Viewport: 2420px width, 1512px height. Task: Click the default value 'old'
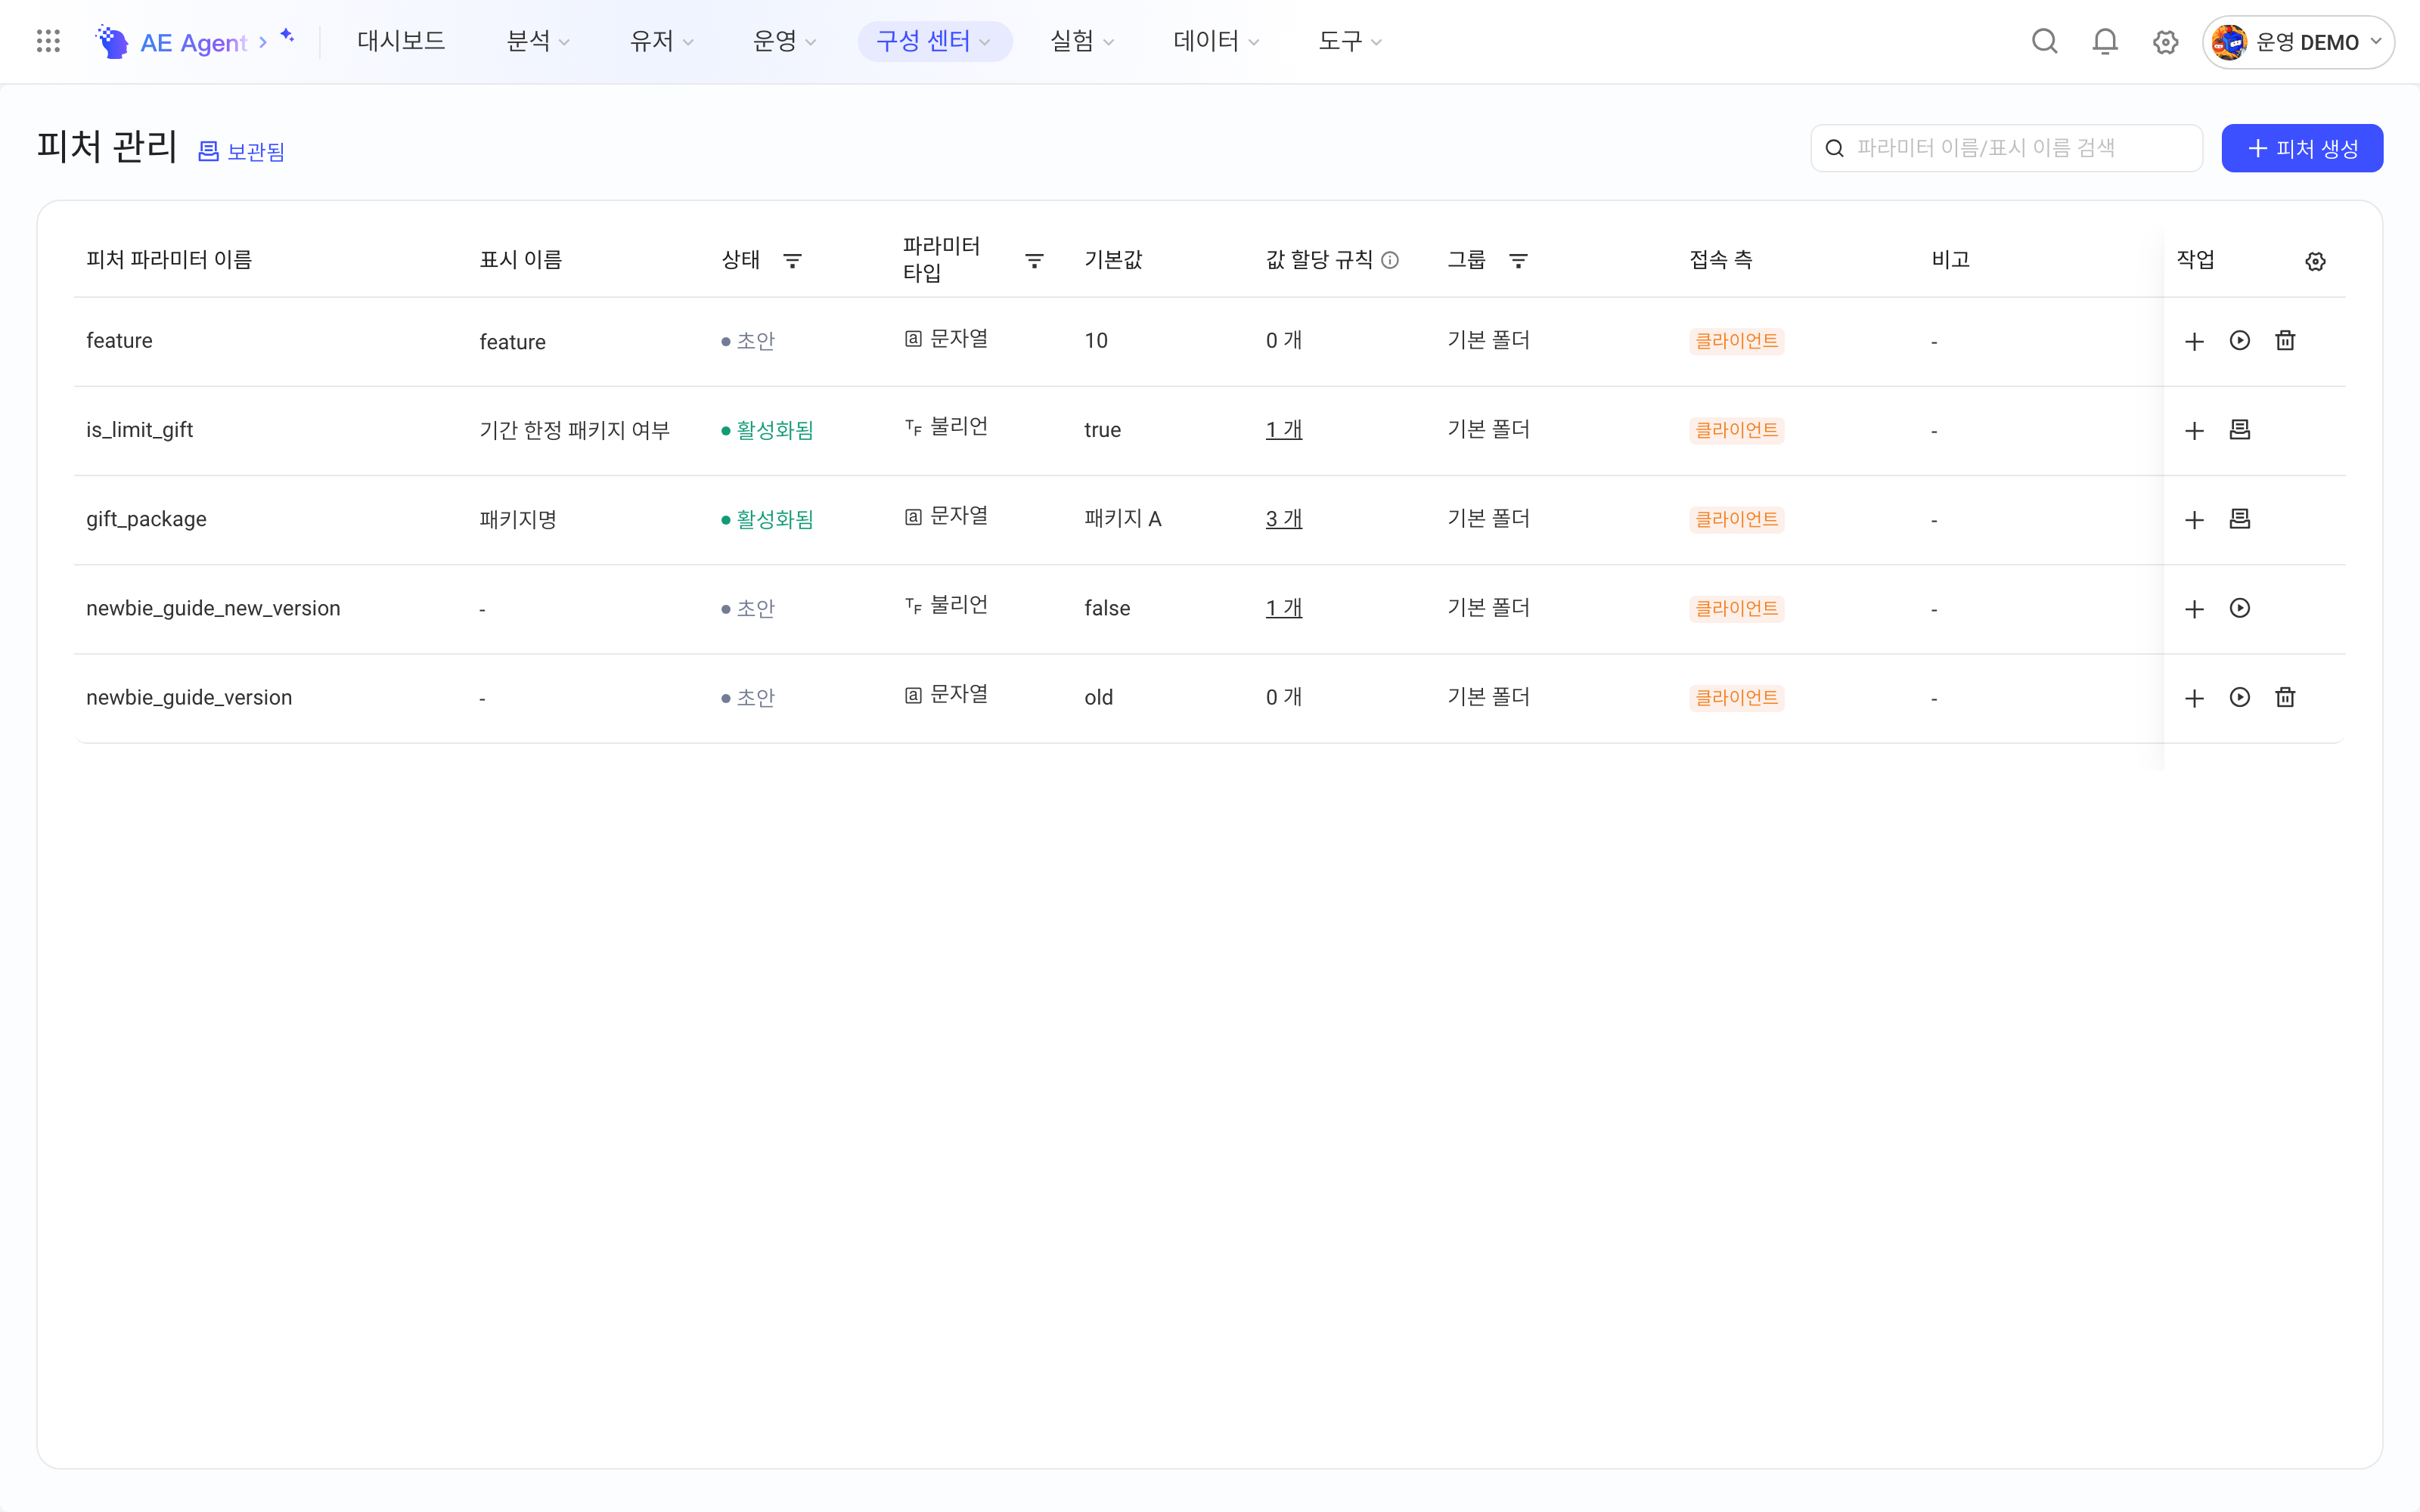1098,697
